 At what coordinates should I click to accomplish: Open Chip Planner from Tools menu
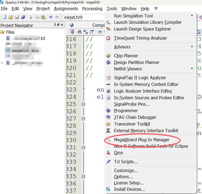[x=126, y=56]
